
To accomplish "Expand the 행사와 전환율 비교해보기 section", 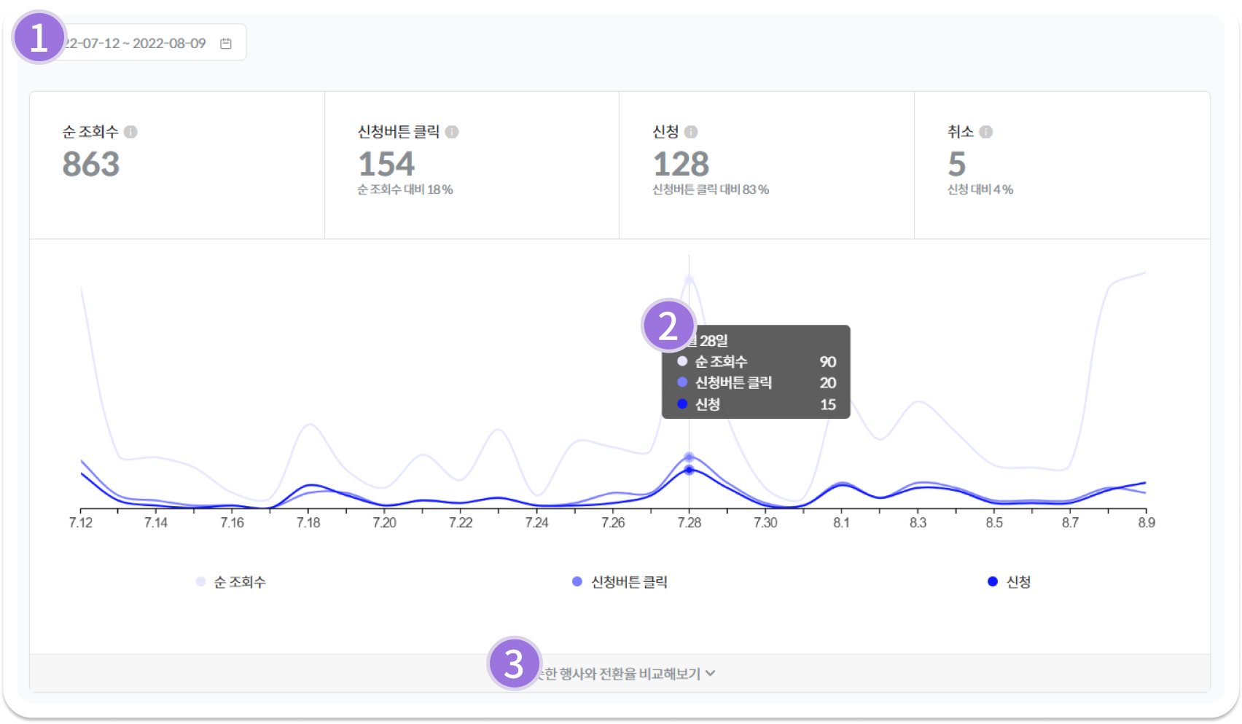I will tap(620, 674).
